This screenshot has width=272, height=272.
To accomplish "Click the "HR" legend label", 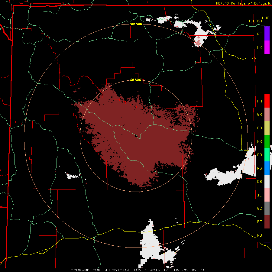I will pyautogui.click(x=259, y=141).
